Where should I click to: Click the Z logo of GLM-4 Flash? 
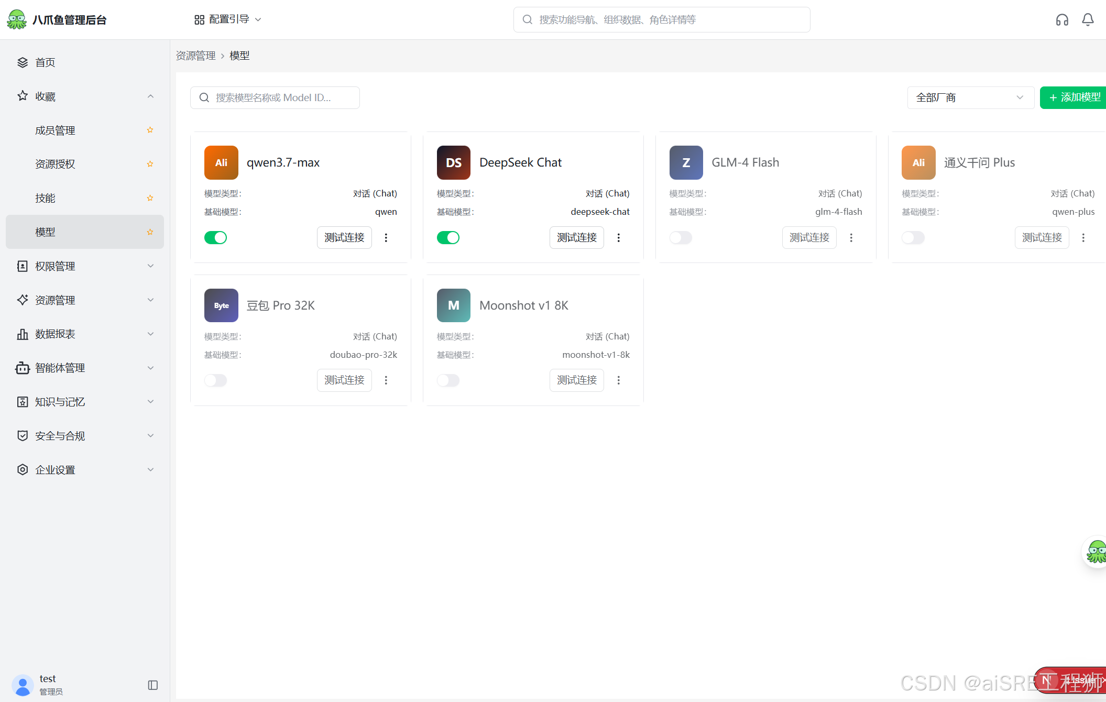(686, 162)
